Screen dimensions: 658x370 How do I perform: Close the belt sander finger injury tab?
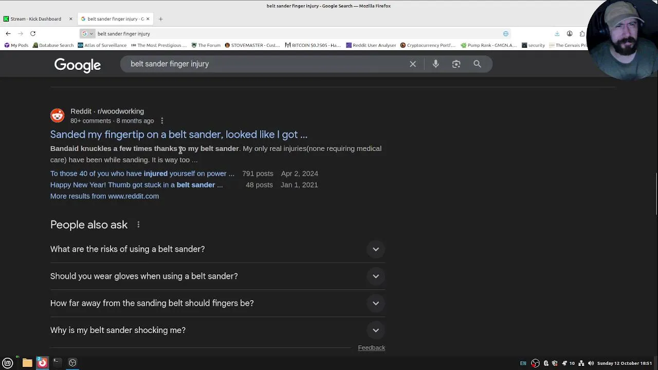[x=148, y=19]
